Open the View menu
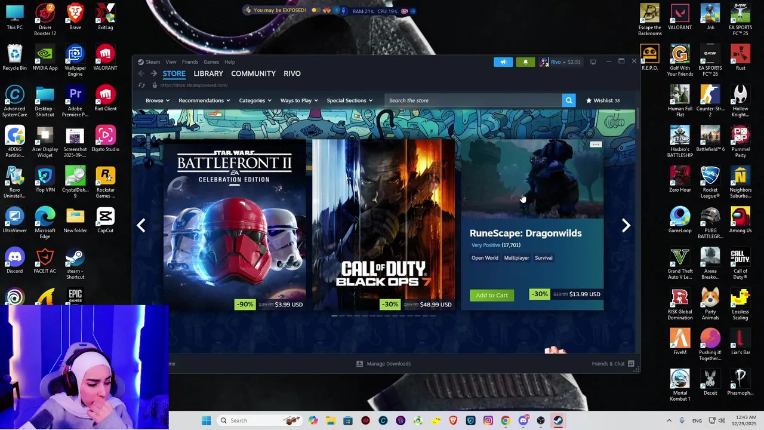764x430 pixels. pyautogui.click(x=171, y=62)
